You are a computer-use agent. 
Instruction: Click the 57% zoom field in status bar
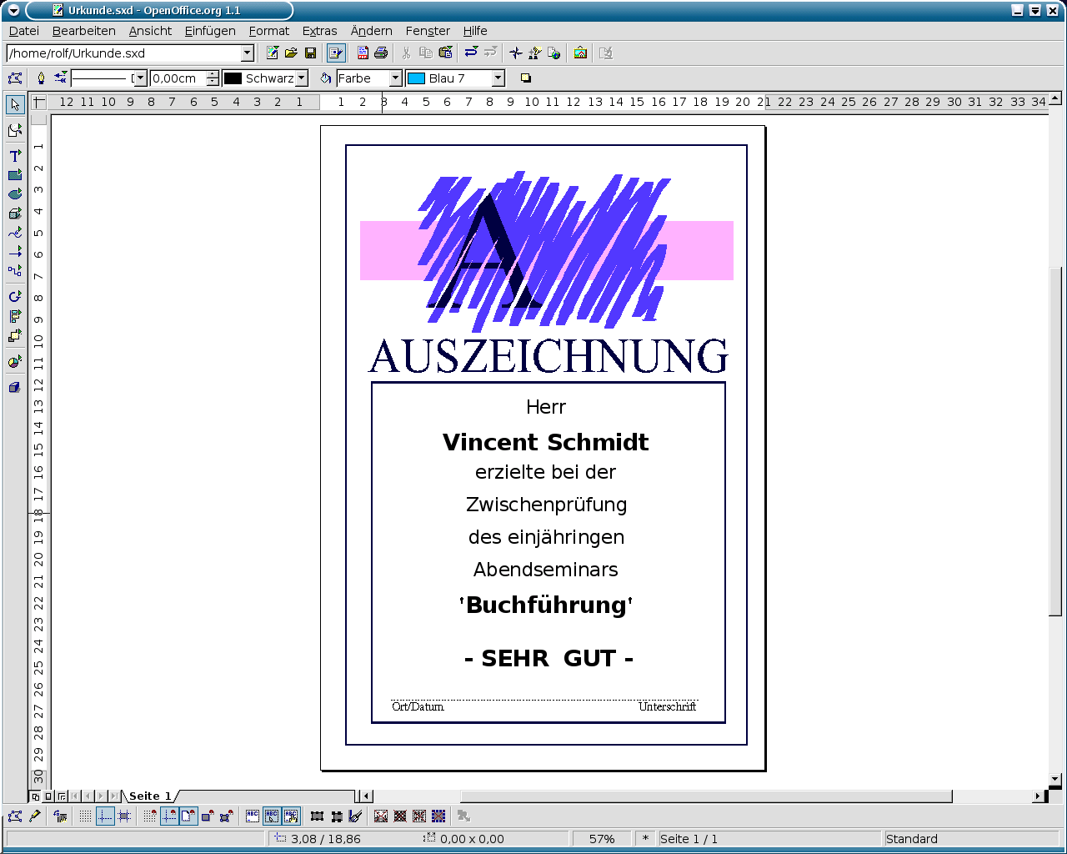[602, 839]
